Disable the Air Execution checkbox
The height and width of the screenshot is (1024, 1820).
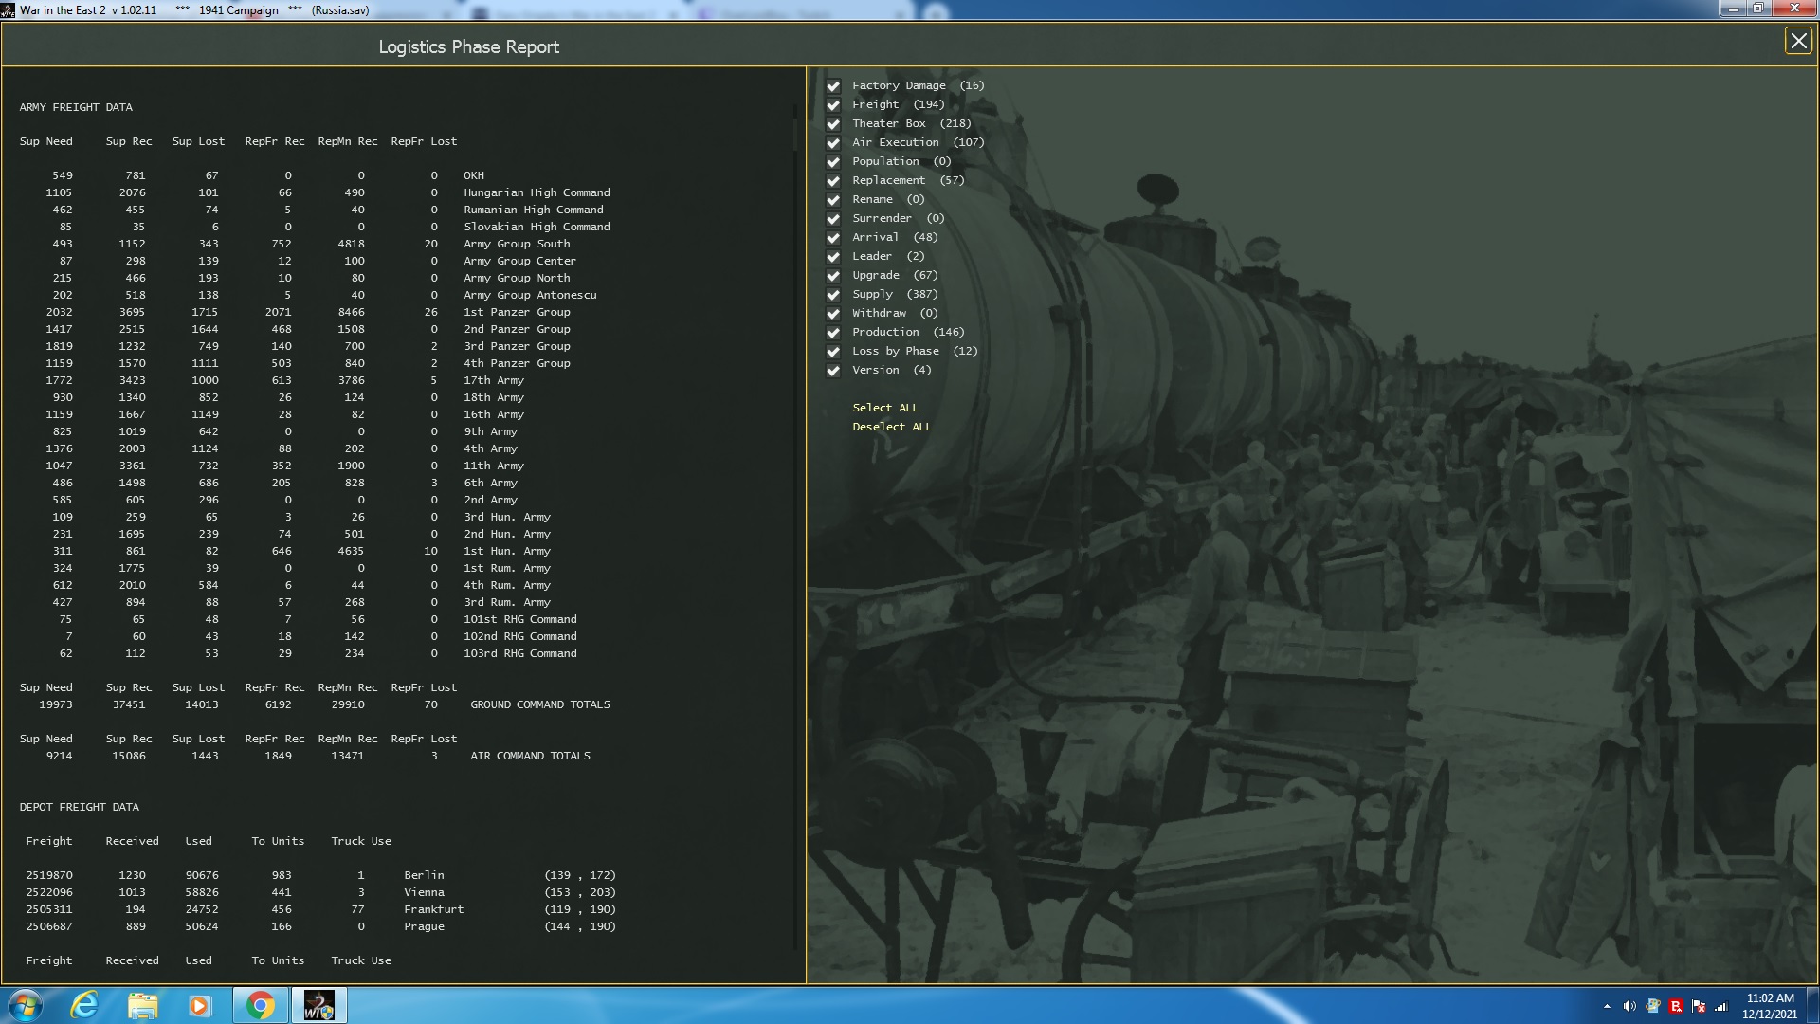(x=833, y=143)
